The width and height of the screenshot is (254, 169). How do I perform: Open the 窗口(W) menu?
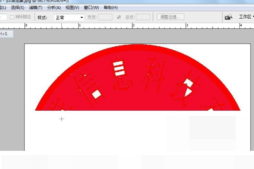click(x=91, y=8)
